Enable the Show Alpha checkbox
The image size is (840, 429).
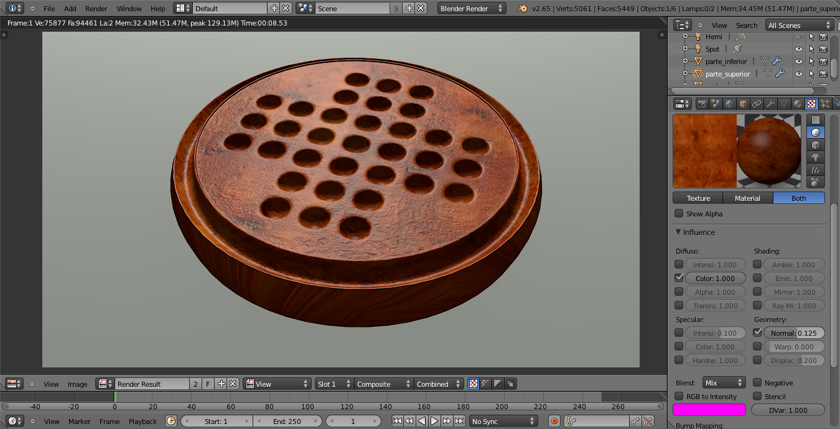pos(679,214)
